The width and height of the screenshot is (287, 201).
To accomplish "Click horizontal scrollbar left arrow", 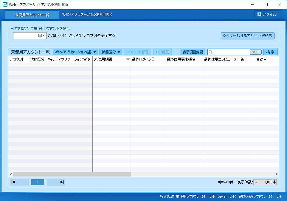I will point(11,174).
